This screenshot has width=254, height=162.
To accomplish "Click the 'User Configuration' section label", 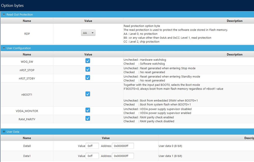I will point(19,48).
